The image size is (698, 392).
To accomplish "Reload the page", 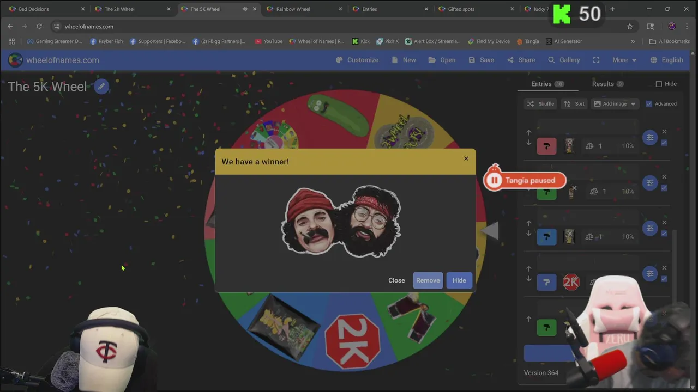I will (x=39, y=26).
